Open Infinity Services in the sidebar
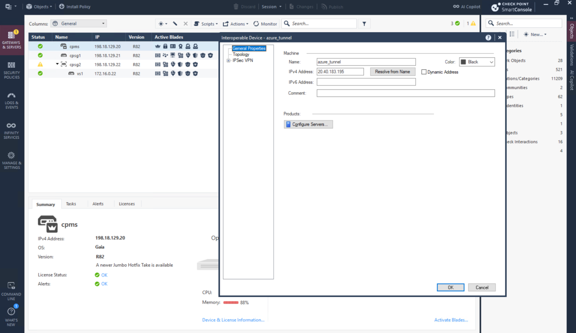The image size is (576, 333). 11,130
